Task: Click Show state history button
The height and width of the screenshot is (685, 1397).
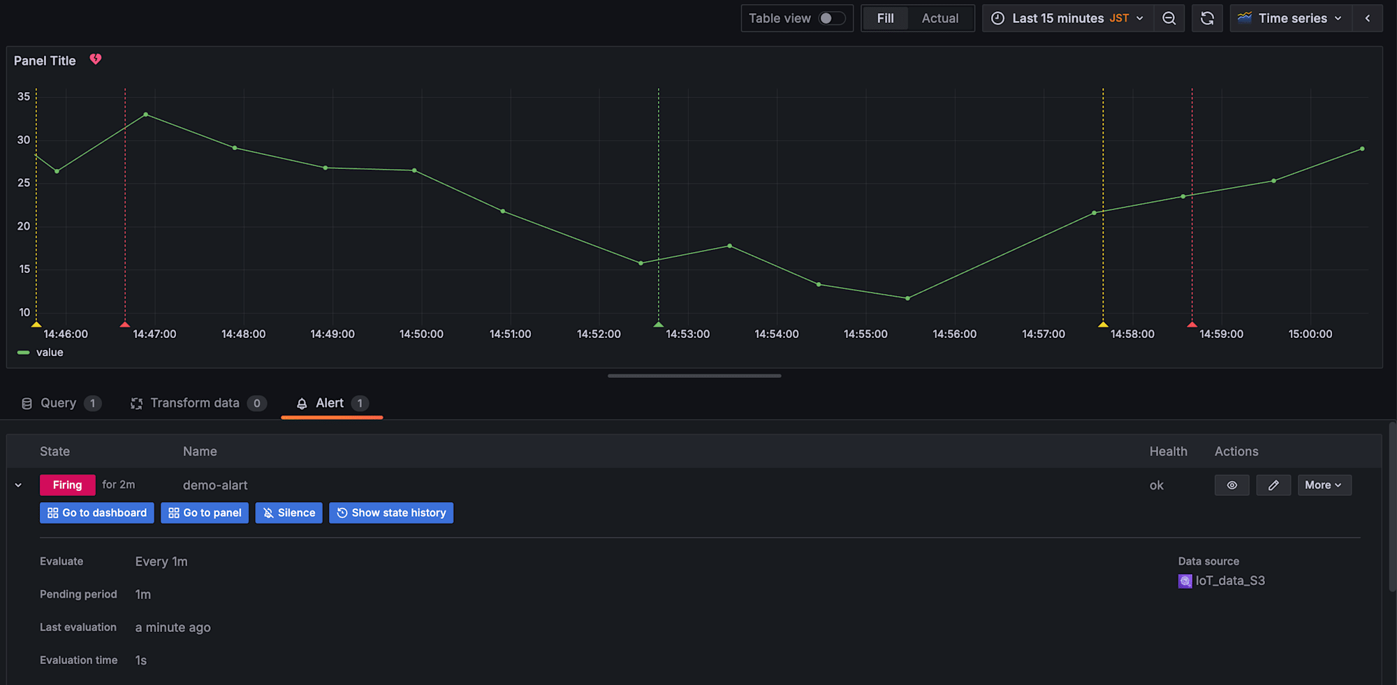Action: click(x=391, y=513)
